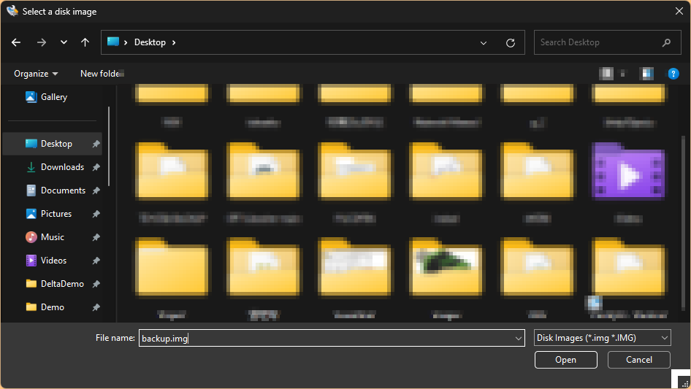Expand the chevron after Desktop breadcrumb
Screen dimensions: 691x389
[x=174, y=42]
